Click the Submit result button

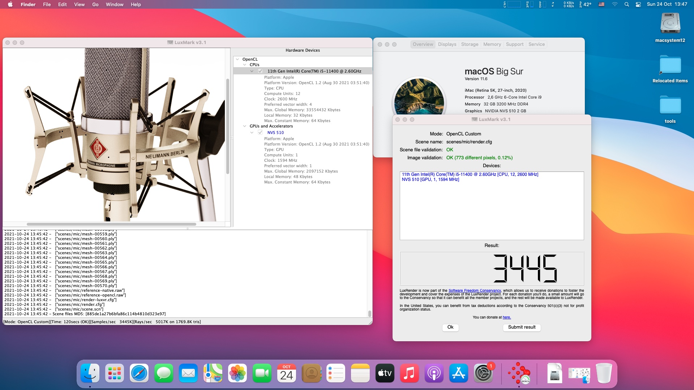pos(522,327)
